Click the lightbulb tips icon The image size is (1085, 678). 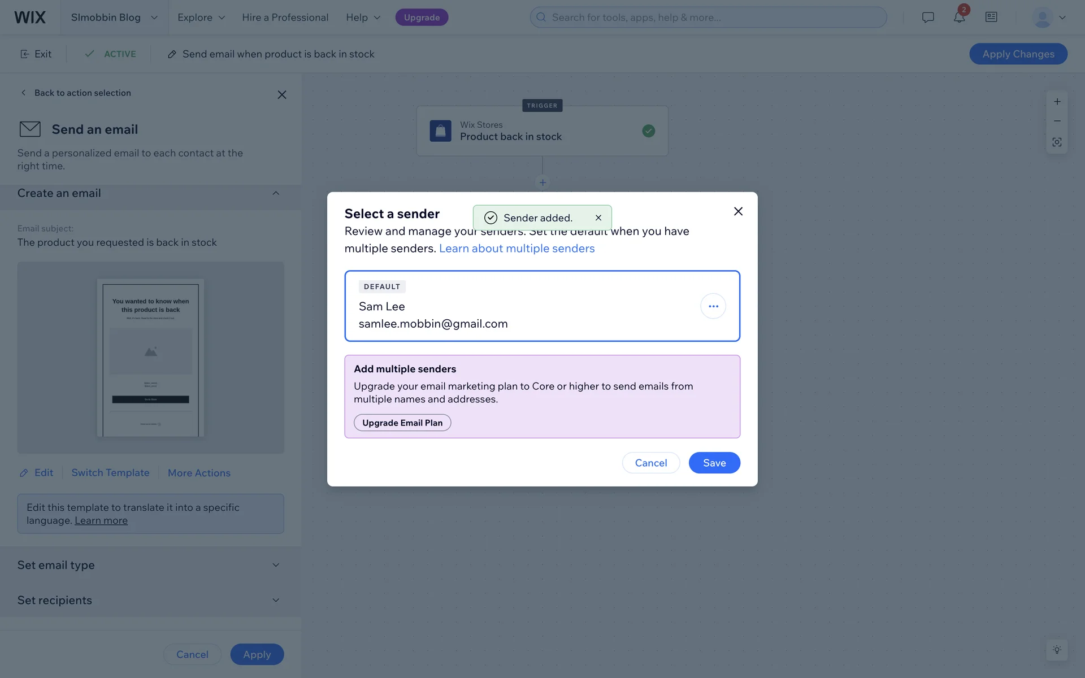pos(1057,650)
